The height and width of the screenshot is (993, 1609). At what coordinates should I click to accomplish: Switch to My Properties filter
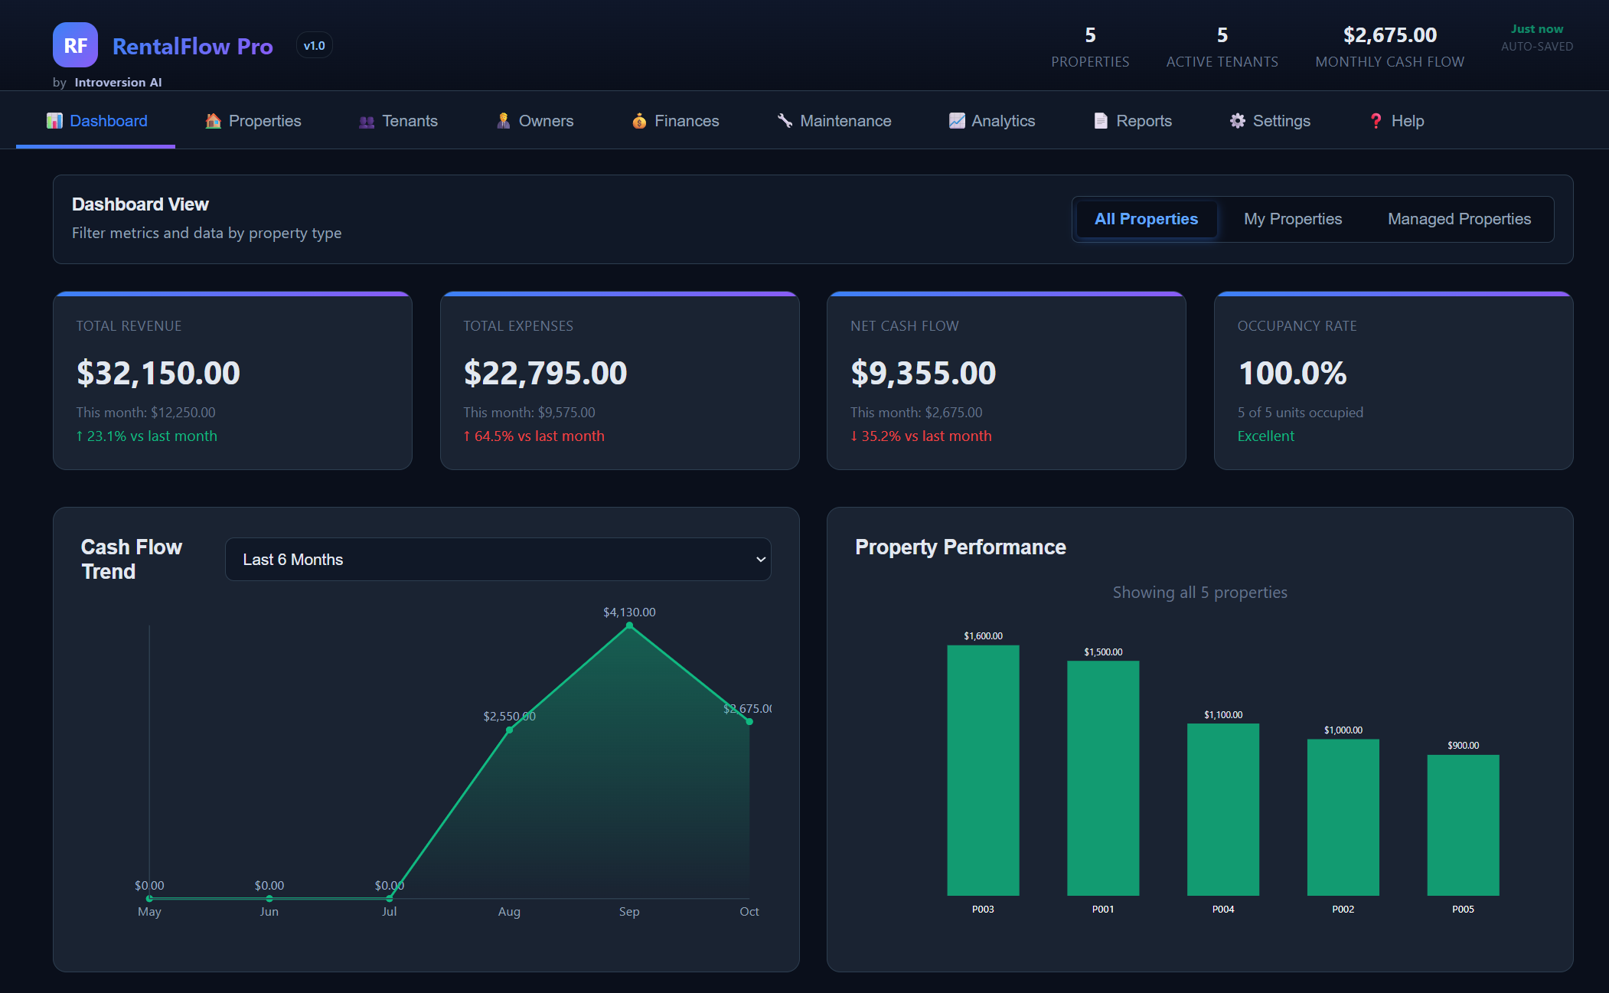[1292, 219]
